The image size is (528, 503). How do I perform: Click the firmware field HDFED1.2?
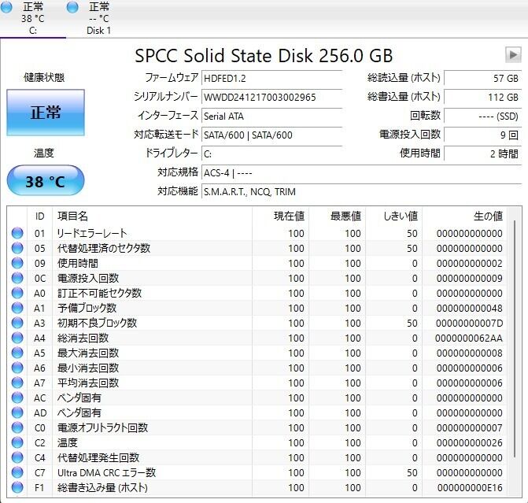coord(271,79)
